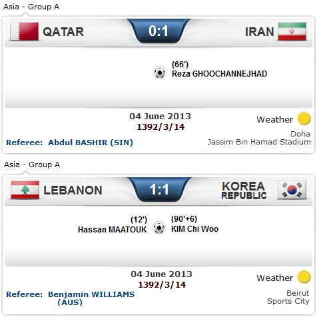Click the Qatar flag icon
The width and height of the screenshot is (317, 317).
pos(25,31)
